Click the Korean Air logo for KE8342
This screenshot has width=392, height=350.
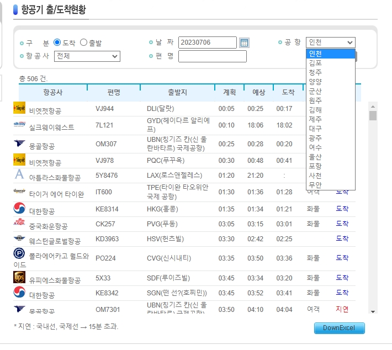pos(19,292)
